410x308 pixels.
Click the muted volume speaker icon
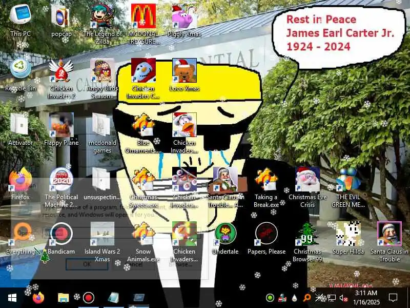(343, 298)
